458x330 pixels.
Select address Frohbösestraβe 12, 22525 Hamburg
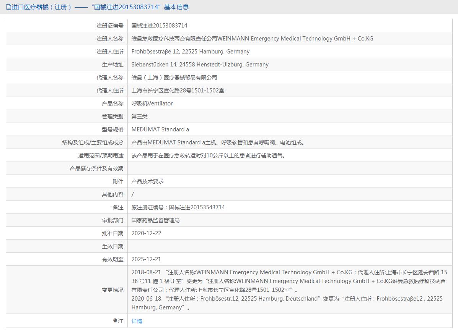(x=191, y=52)
